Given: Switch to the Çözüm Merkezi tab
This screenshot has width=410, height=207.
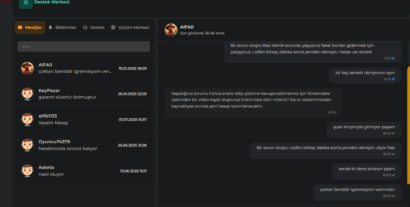Looking at the screenshot, I should 130,28.
